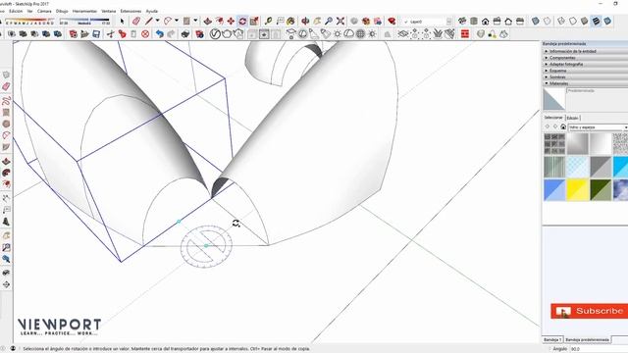Pick the yellow material swatch
This screenshot has height=353, width=628.
pyautogui.click(x=578, y=189)
